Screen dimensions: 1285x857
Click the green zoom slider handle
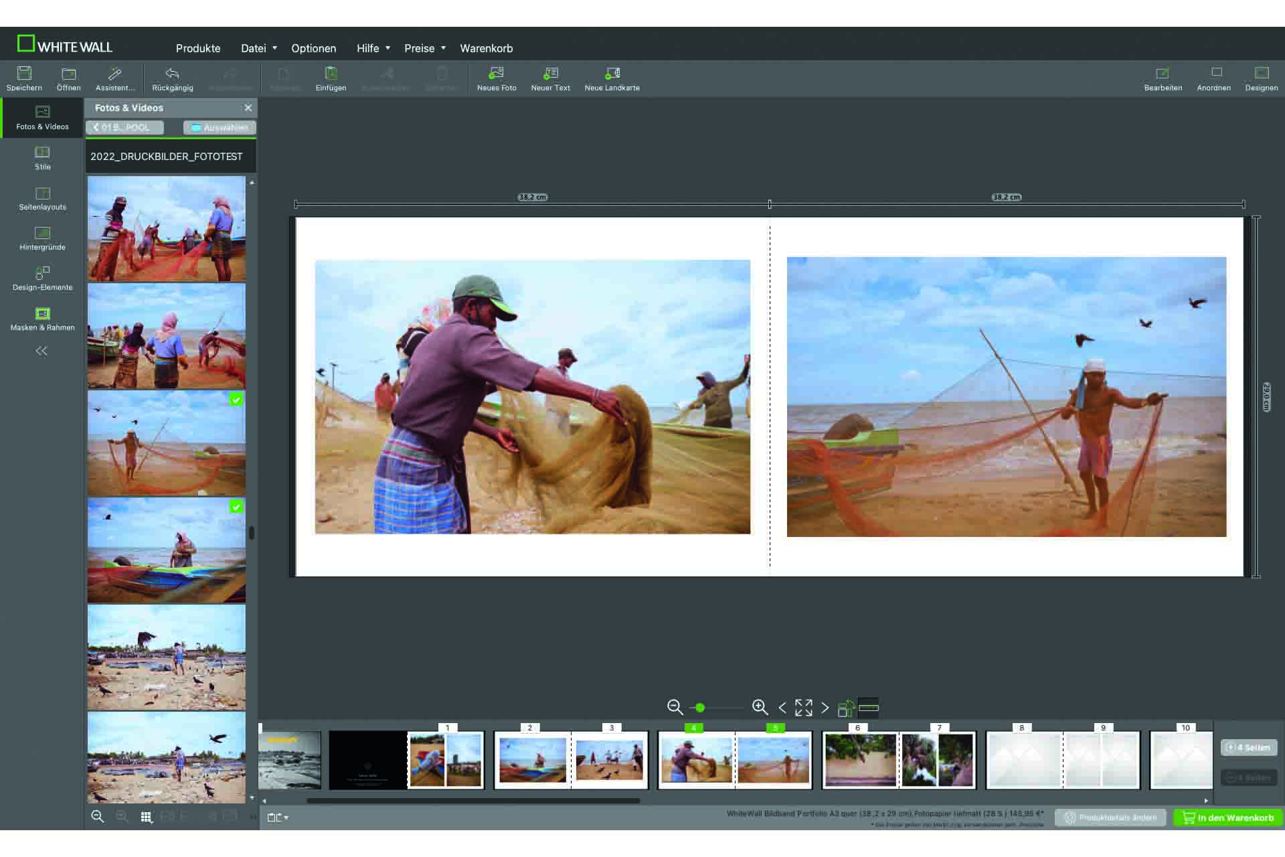tap(700, 708)
